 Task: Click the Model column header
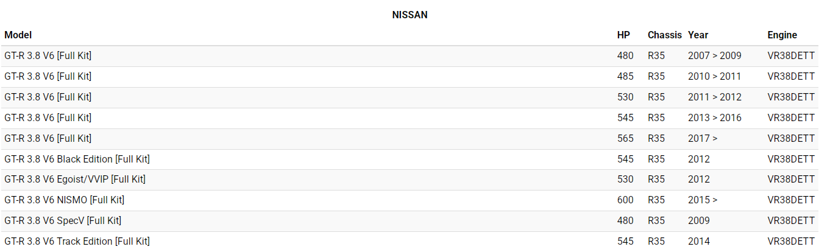tap(18, 35)
